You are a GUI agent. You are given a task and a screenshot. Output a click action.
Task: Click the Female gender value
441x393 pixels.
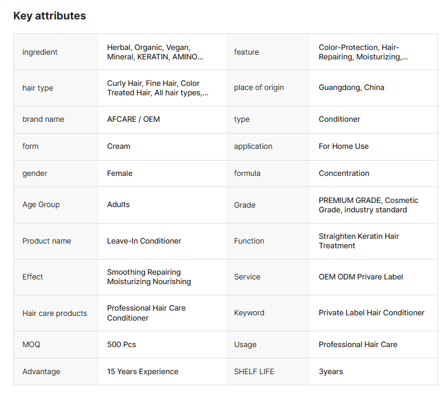pyautogui.click(x=119, y=174)
